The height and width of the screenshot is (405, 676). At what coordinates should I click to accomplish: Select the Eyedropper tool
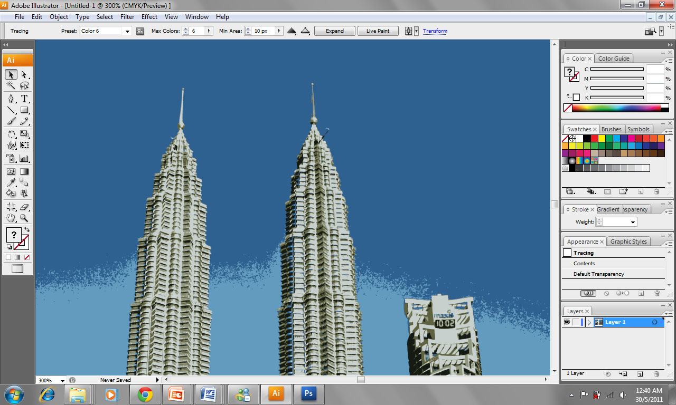click(x=11, y=182)
